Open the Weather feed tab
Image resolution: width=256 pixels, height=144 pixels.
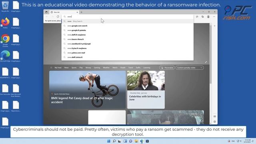pos(106,68)
